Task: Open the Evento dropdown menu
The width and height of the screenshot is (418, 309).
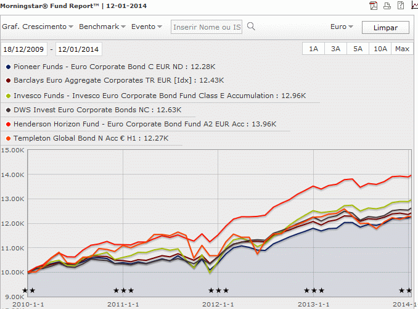Action: 147,27
